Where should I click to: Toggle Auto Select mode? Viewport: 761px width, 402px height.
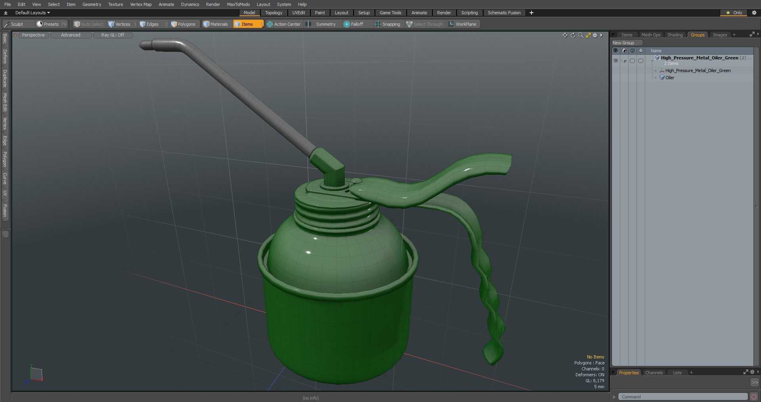click(89, 24)
